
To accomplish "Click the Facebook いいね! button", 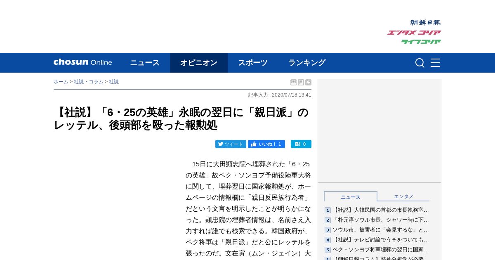I will click(x=266, y=144).
